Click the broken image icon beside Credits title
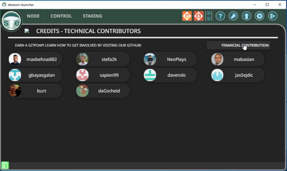Viewport: 287px width, 171px height. click(x=27, y=31)
